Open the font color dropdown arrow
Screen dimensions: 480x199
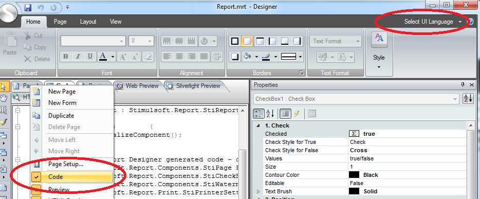[x=113, y=57]
